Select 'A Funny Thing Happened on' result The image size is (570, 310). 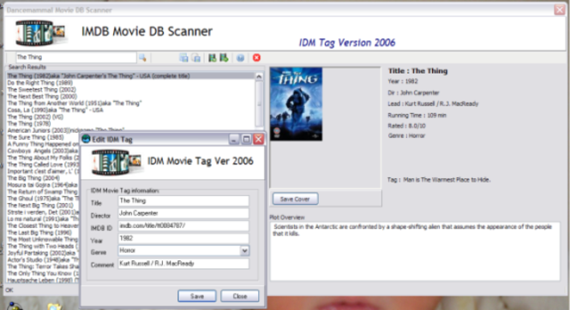click(x=43, y=144)
